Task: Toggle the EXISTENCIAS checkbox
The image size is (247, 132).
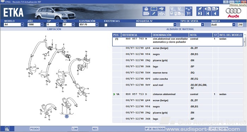Action: [x=106, y=25]
